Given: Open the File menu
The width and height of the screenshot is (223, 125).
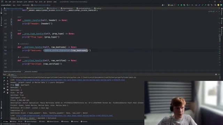Looking at the screenshot, I should point(6,2).
